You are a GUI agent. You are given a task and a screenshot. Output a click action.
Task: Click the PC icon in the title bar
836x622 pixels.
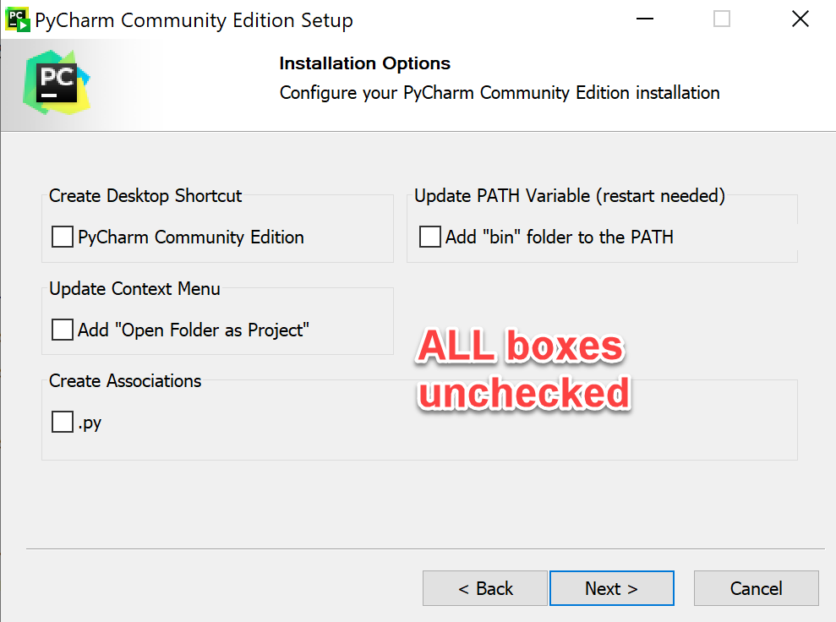click(x=17, y=19)
